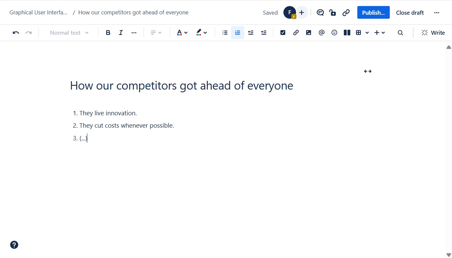Insert an emoji with the smiley icon

[334, 33]
